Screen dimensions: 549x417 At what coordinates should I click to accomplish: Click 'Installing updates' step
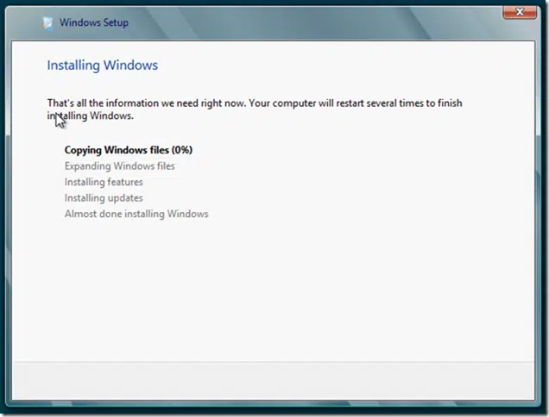pos(104,198)
